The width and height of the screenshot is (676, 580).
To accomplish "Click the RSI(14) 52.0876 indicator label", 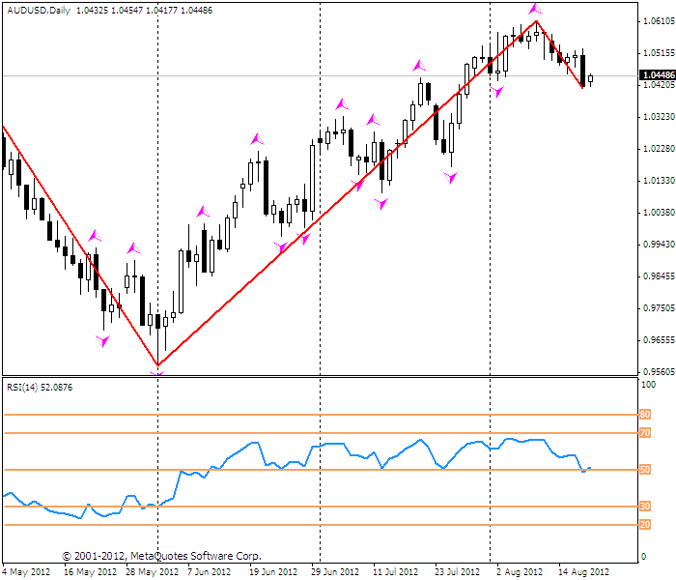I will coord(40,388).
